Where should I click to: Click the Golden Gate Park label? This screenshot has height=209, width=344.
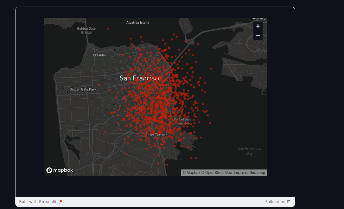83,89
